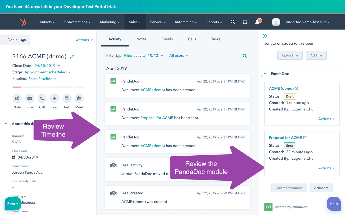345x215 pixels.
Task: Open ACME (demo) link in 2:31 PM timeline entry
Action: click(x=153, y=146)
